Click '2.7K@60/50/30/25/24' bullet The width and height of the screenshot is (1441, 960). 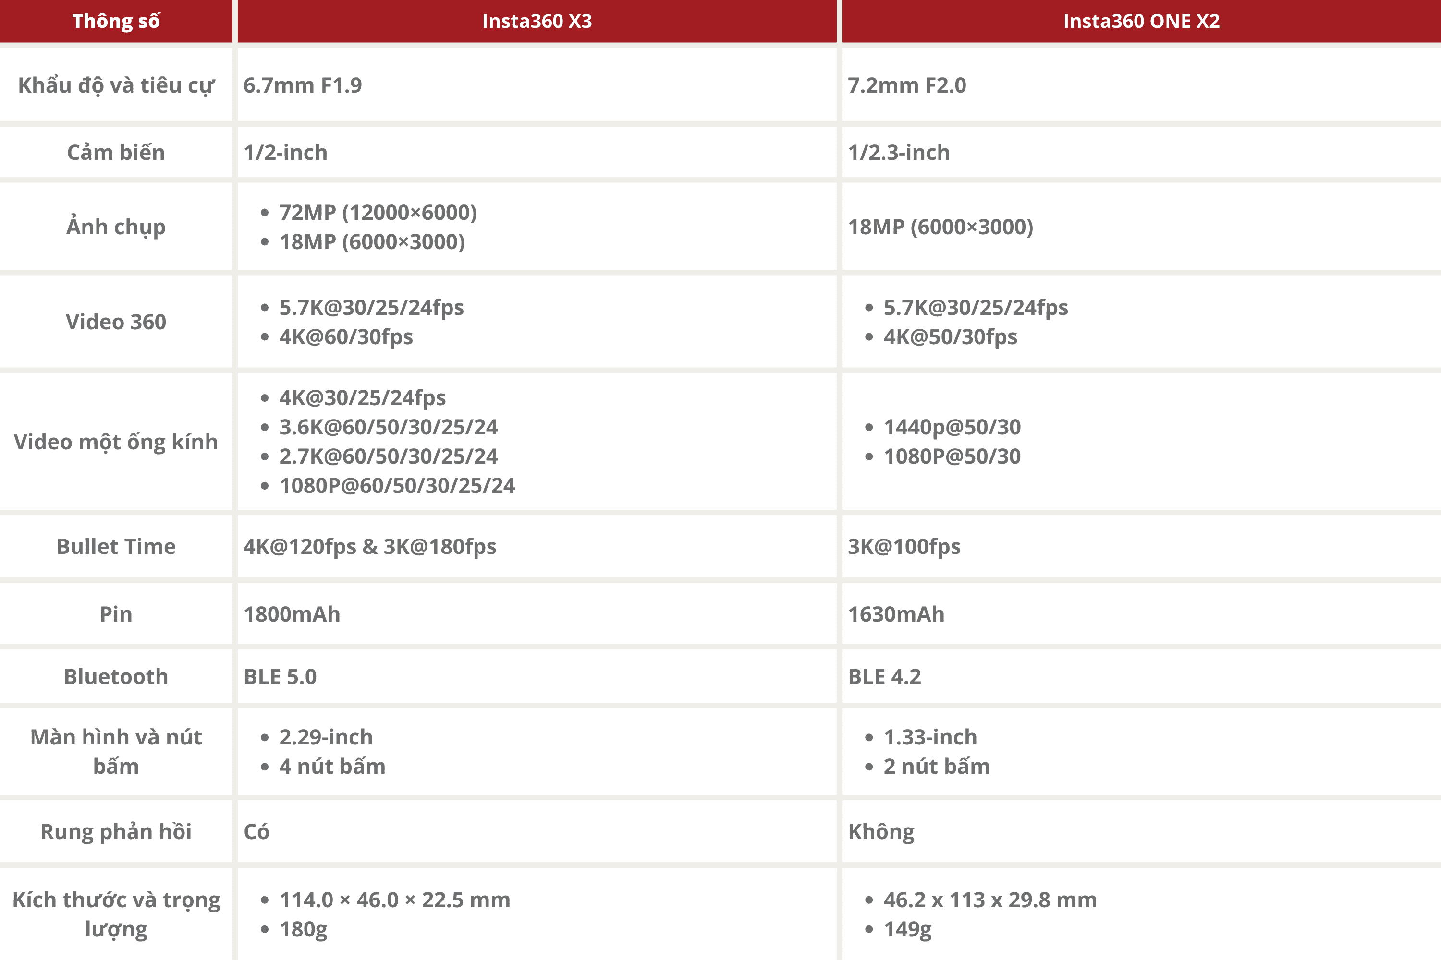coord(389,456)
